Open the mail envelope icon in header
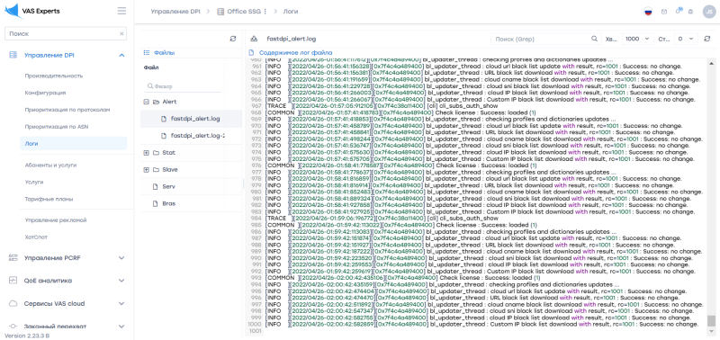This screenshot has width=720, height=340. tap(664, 12)
